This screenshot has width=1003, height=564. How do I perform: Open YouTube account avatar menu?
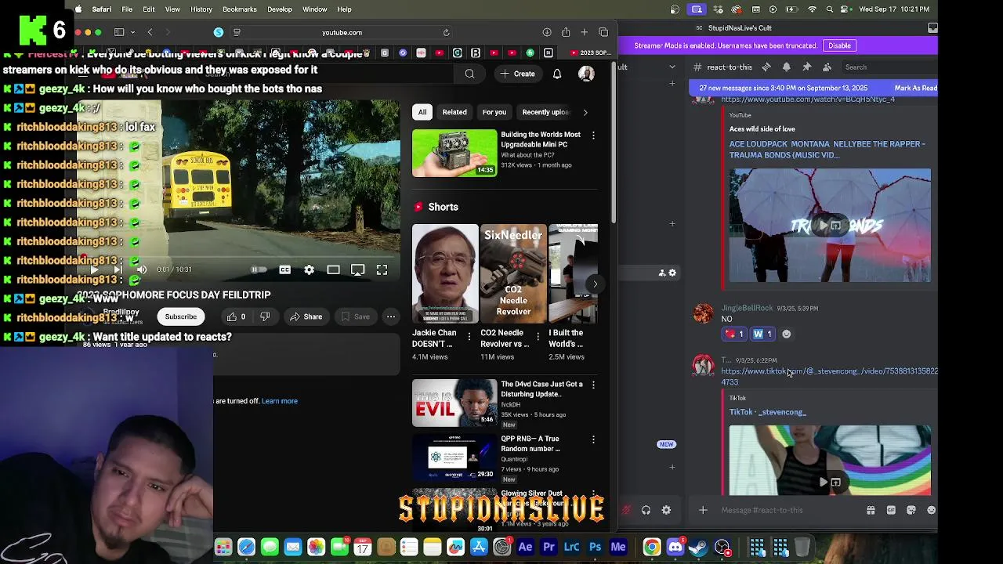coord(586,74)
